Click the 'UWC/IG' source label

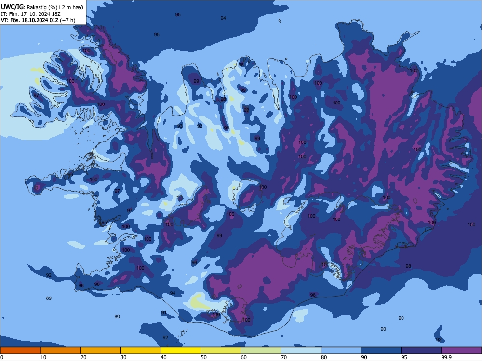12,7
